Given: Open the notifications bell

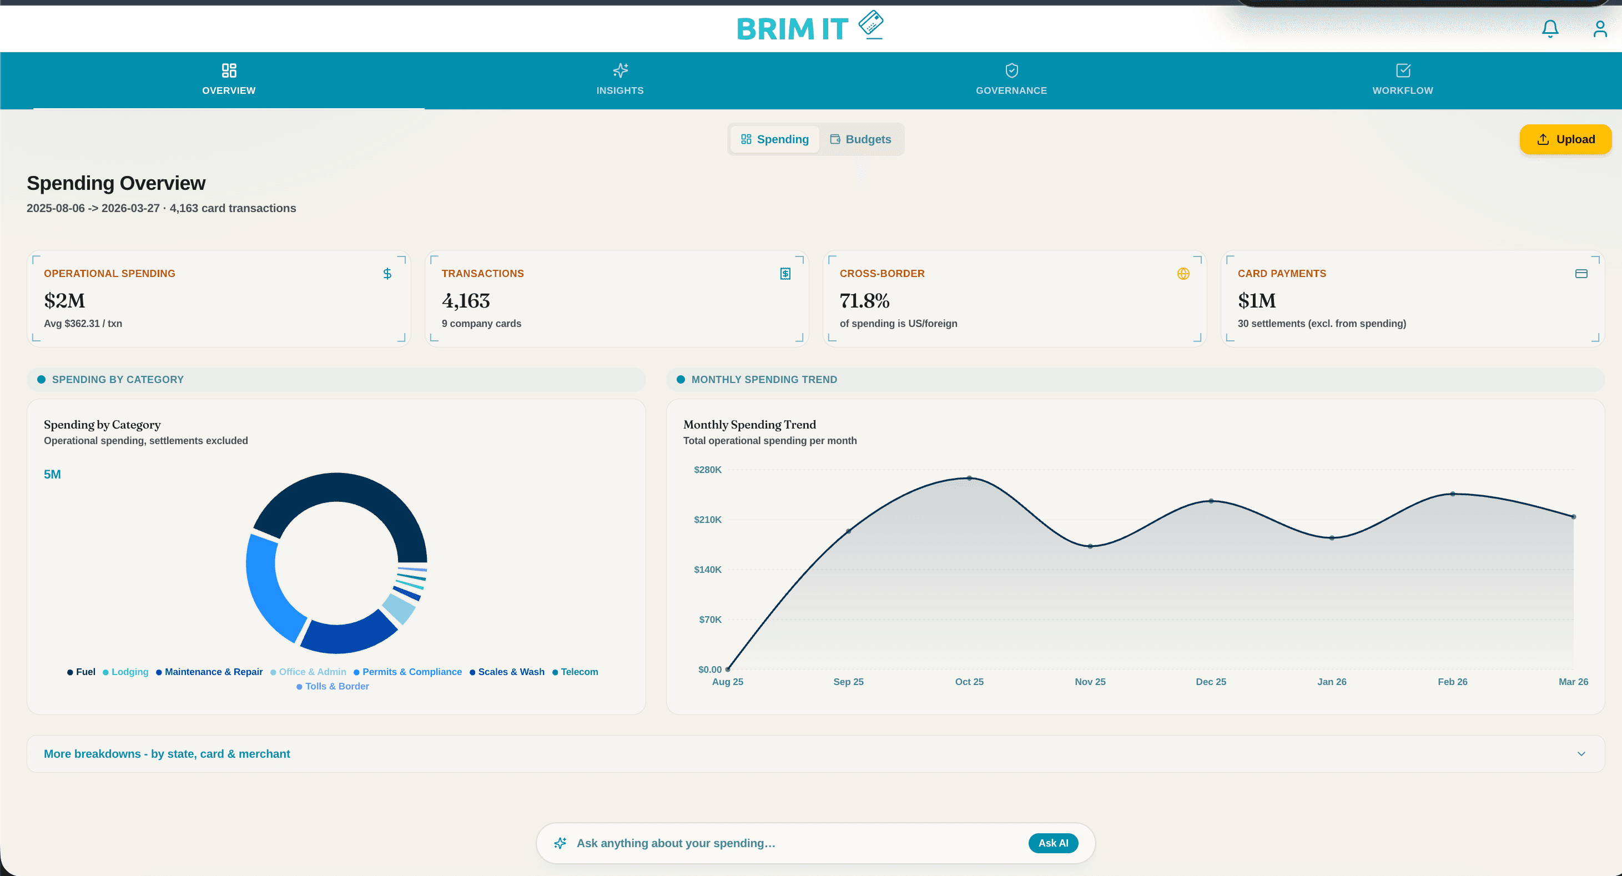Looking at the screenshot, I should click(x=1550, y=29).
